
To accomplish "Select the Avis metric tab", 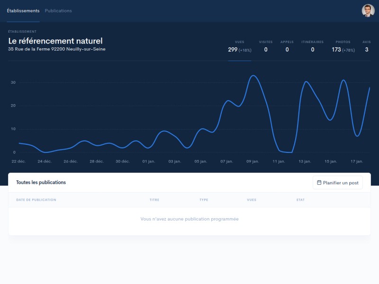I will 367,46.
